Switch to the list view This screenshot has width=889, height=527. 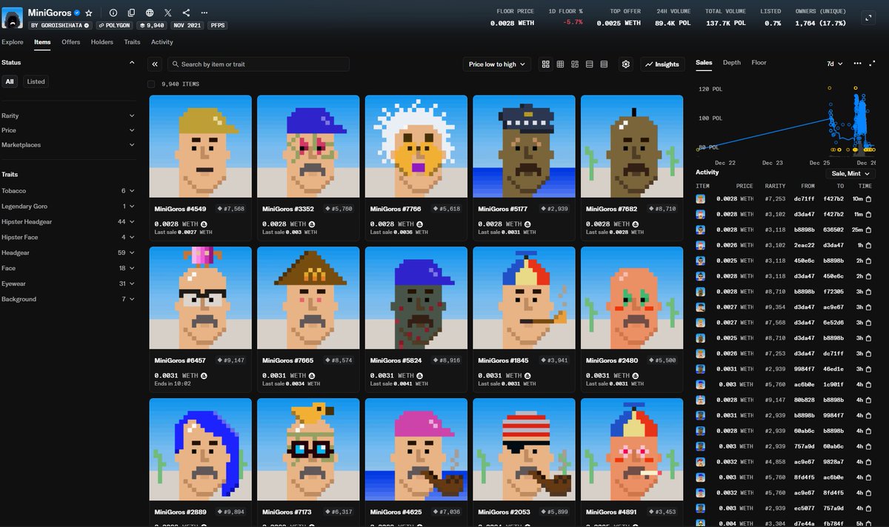(590, 64)
